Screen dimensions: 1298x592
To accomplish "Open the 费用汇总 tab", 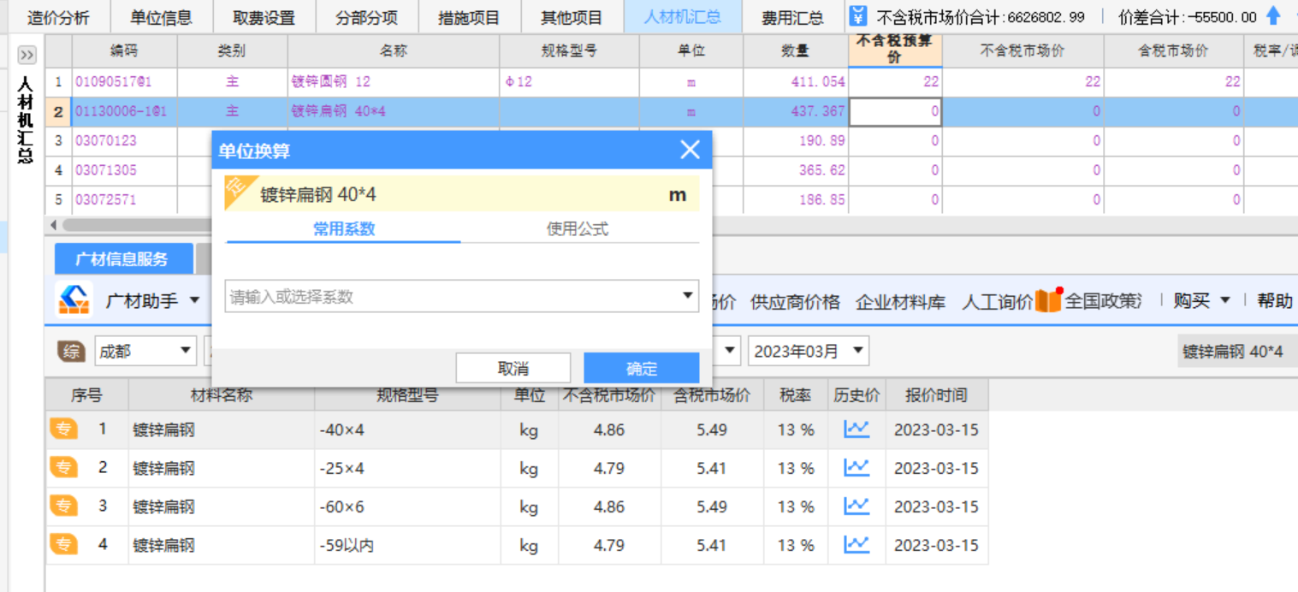I will (793, 17).
